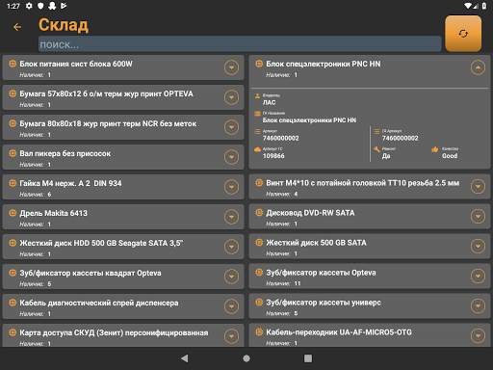
Task: Select the Склад page title
Action: 64,25
